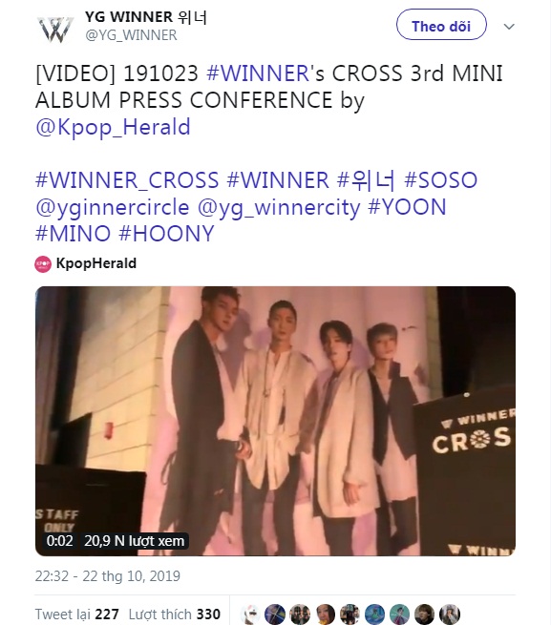Screen dimensions: 551x625
Task: Click the KpopHerald pink round icon
Action: [x=43, y=264]
